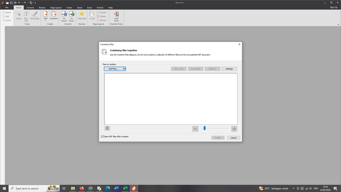Open Excel from the taskbar
Viewport: 341px width, 192px height.
coord(125,188)
